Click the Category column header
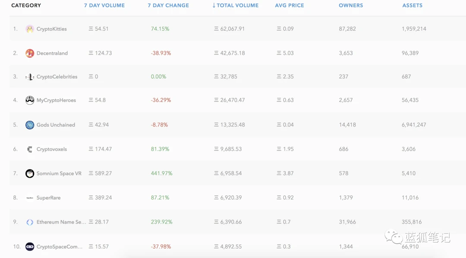 click(26, 5)
